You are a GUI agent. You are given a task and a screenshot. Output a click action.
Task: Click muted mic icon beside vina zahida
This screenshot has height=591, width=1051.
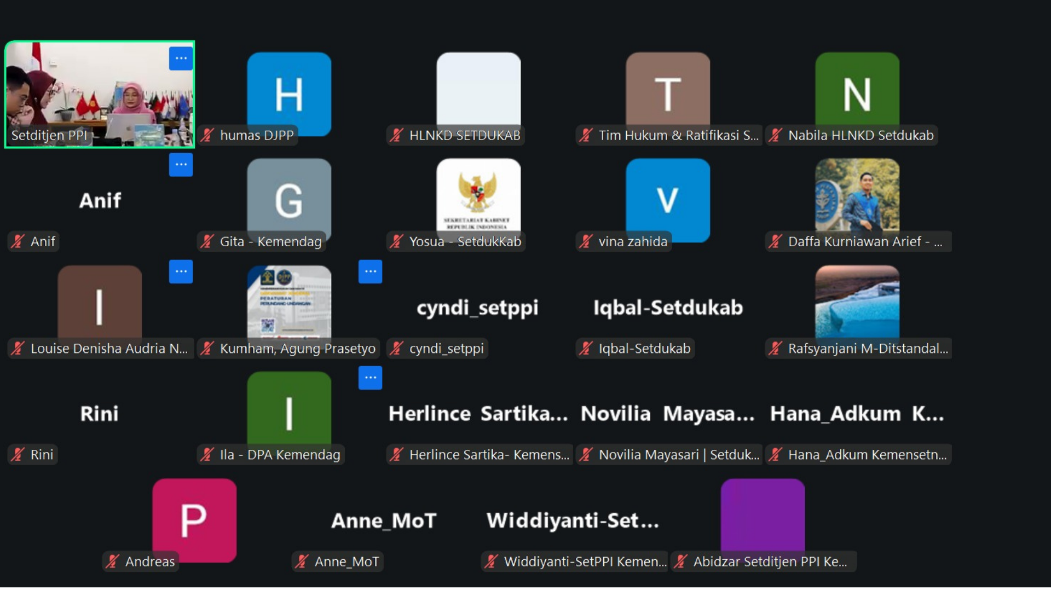[x=586, y=241]
